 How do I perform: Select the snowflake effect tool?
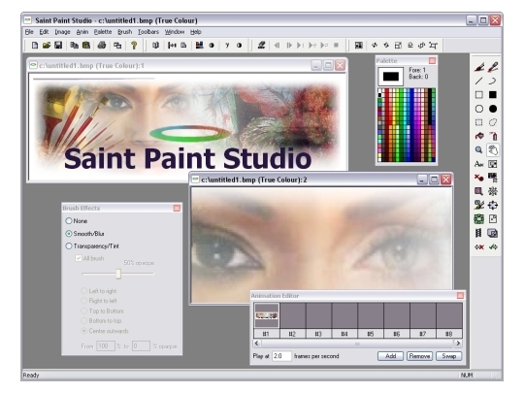pyautogui.click(x=493, y=191)
